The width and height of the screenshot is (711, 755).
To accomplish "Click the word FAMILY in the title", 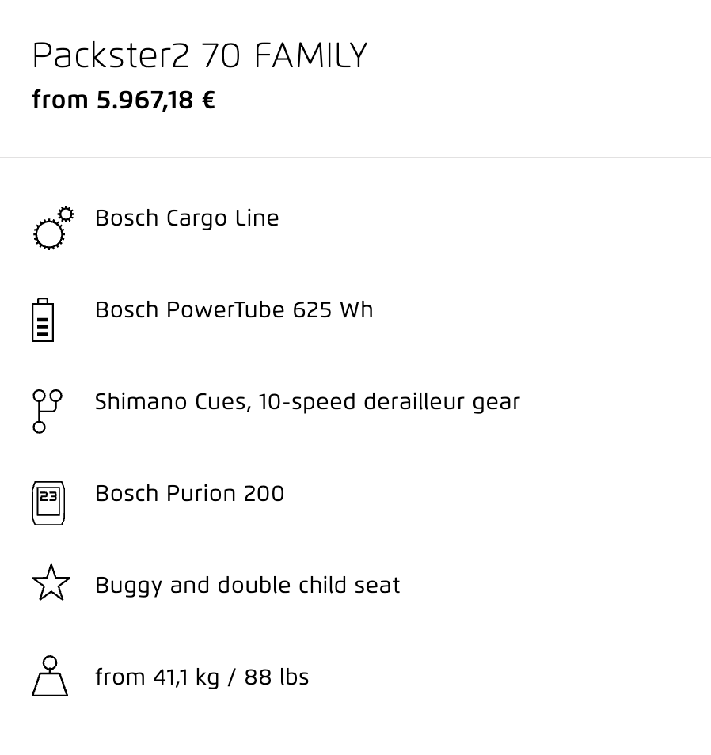I will (x=311, y=56).
